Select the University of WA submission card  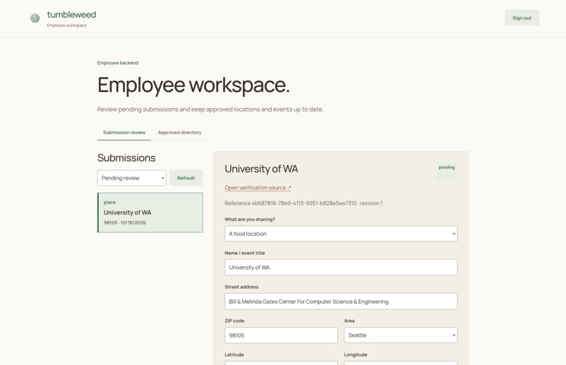tap(150, 213)
